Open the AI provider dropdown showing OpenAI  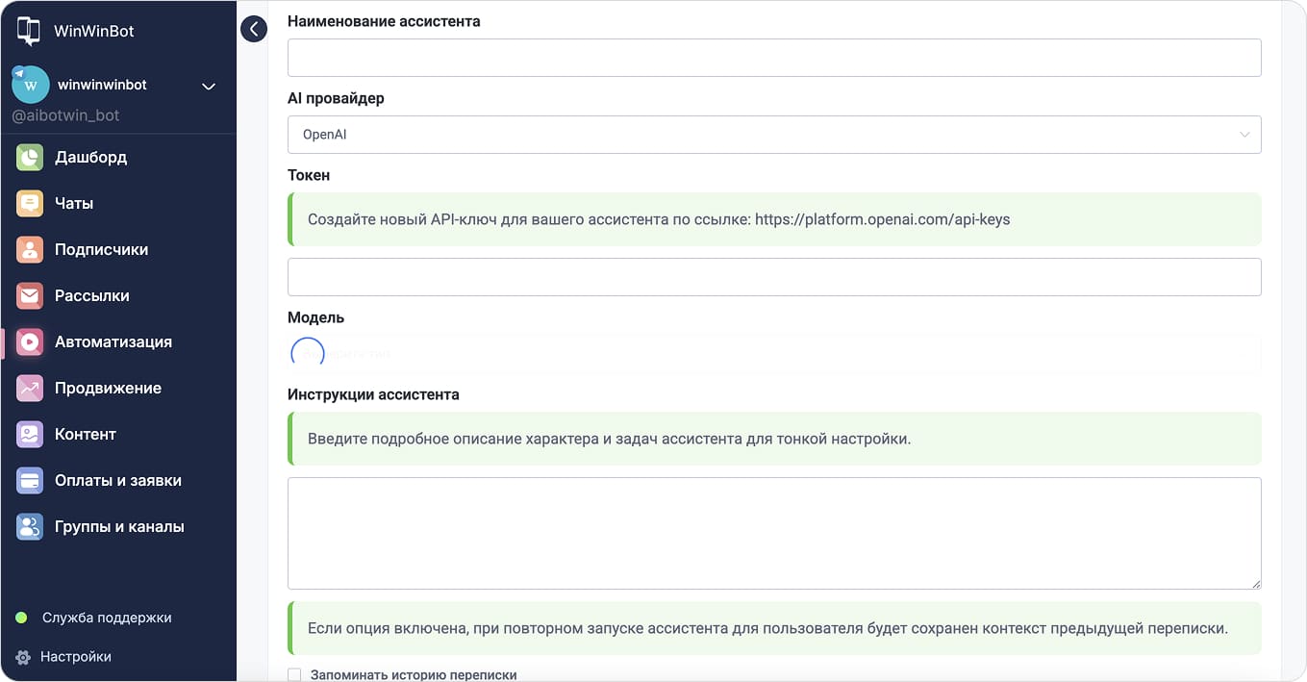[x=773, y=135]
